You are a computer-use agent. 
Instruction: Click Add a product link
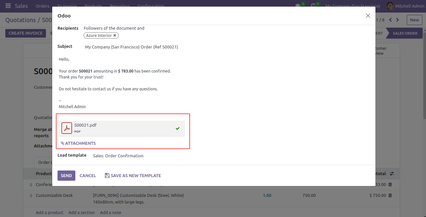click(50, 212)
